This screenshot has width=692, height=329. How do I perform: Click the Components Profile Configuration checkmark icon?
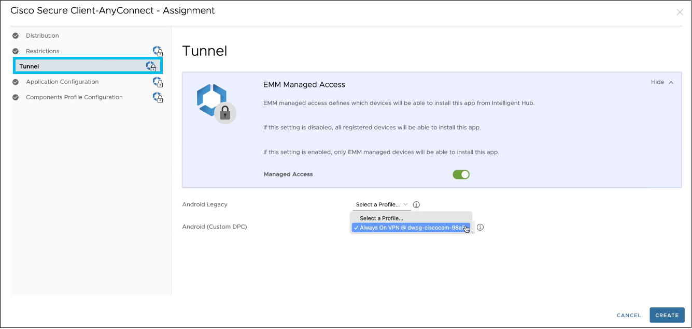pyautogui.click(x=16, y=97)
